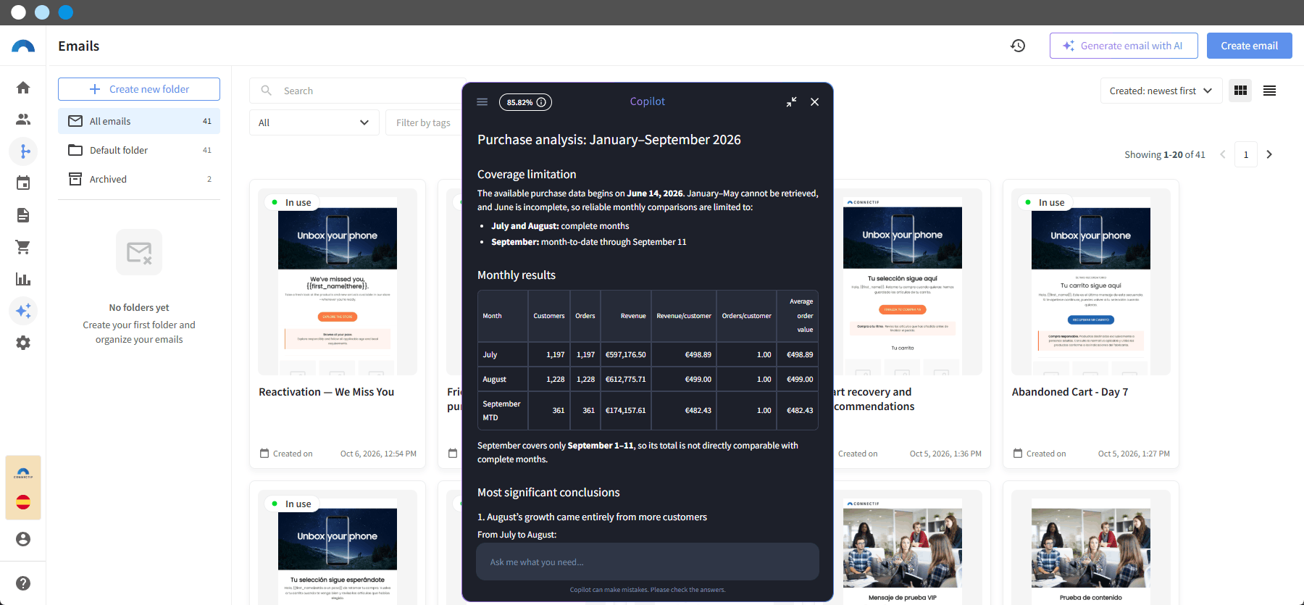Close the Copilot panel

click(815, 102)
